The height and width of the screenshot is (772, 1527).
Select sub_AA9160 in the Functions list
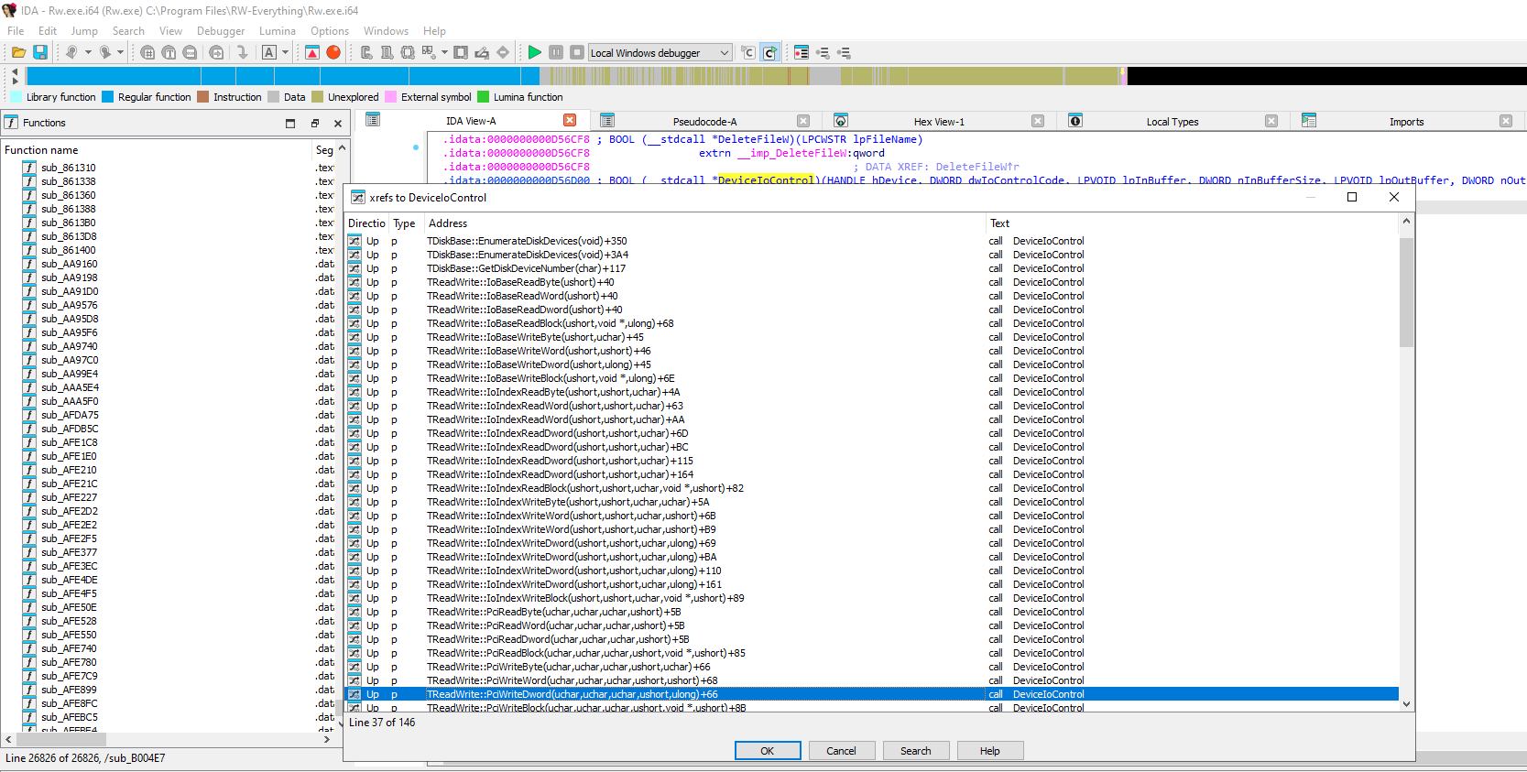point(69,264)
